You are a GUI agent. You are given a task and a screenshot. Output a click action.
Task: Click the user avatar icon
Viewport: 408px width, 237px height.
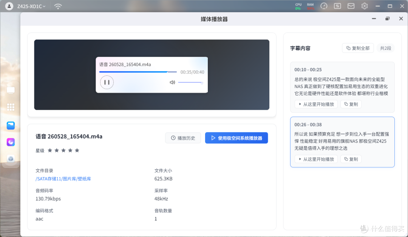tap(9, 6)
